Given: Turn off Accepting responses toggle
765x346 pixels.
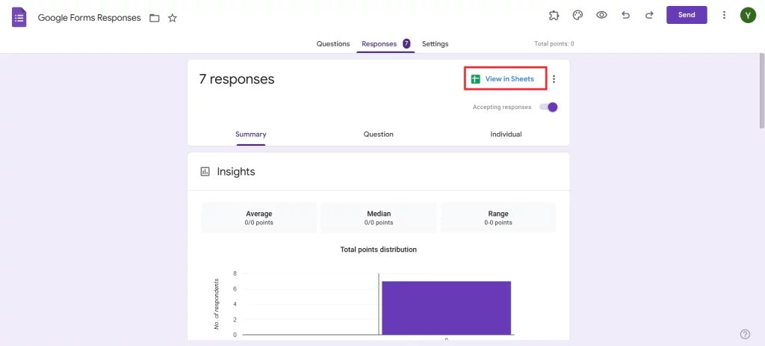Looking at the screenshot, I should [x=548, y=108].
